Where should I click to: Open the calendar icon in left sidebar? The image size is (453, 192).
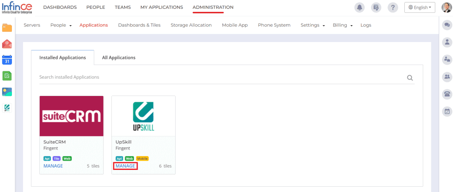(x=7, y=60)
